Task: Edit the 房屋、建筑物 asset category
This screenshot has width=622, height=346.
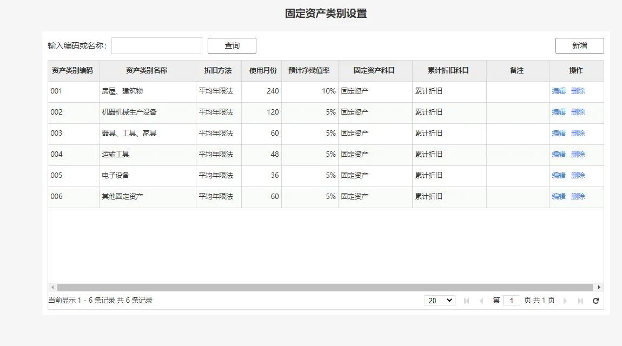Action: click(x=558, y=91)
